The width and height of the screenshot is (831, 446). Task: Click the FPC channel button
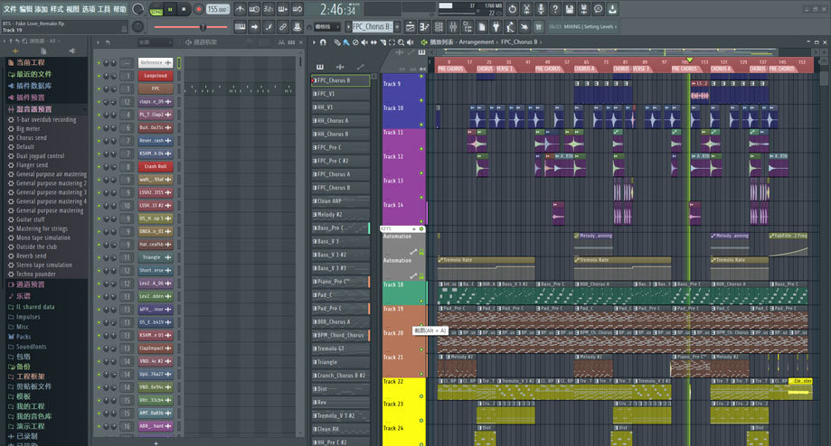pos(156,88)
